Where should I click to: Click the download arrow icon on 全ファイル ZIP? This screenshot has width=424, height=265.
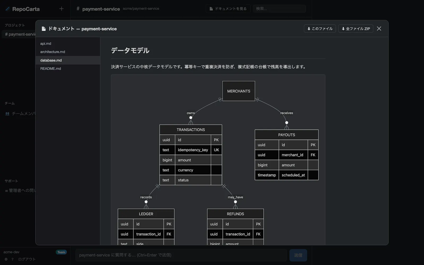tap(343, 29)
